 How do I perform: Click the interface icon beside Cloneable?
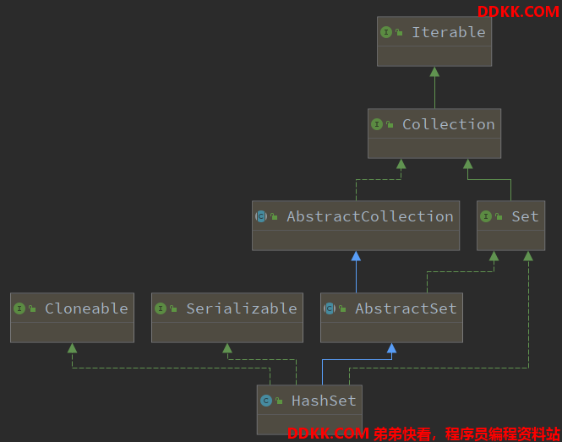19,308
